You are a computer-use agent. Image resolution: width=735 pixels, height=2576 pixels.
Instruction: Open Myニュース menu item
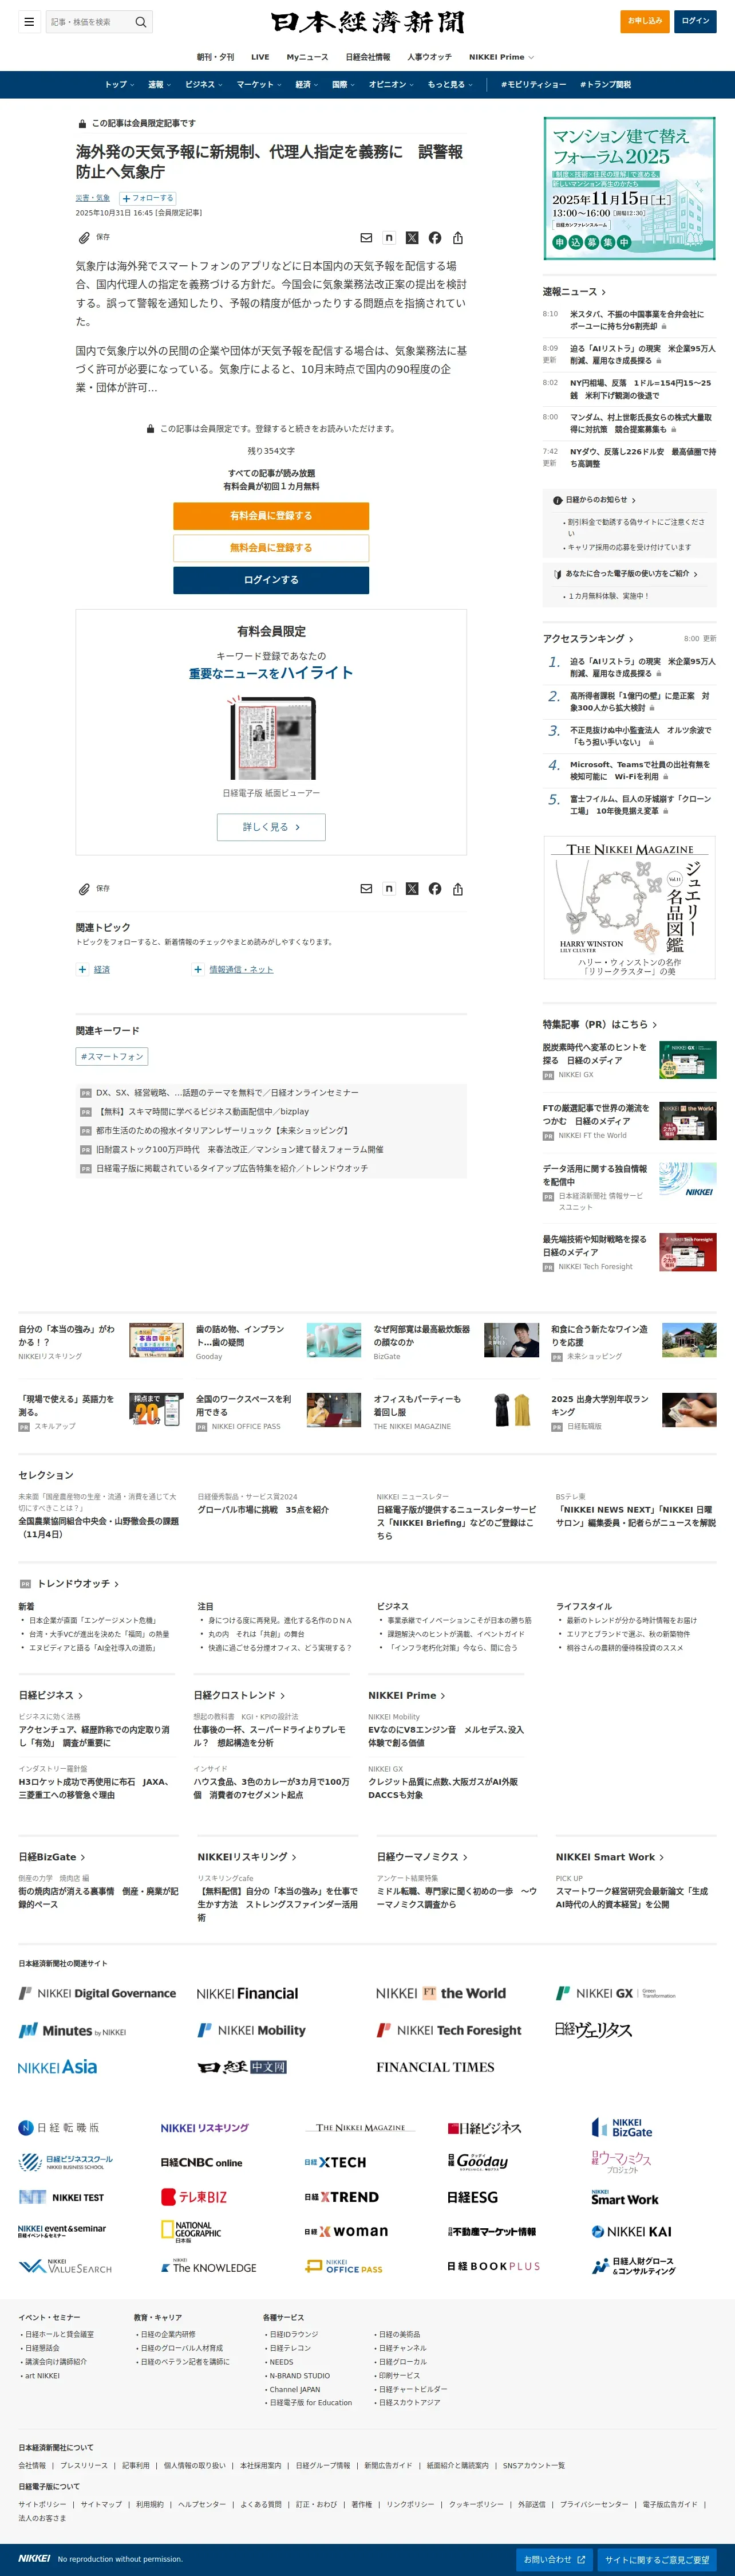click(307, 57)
